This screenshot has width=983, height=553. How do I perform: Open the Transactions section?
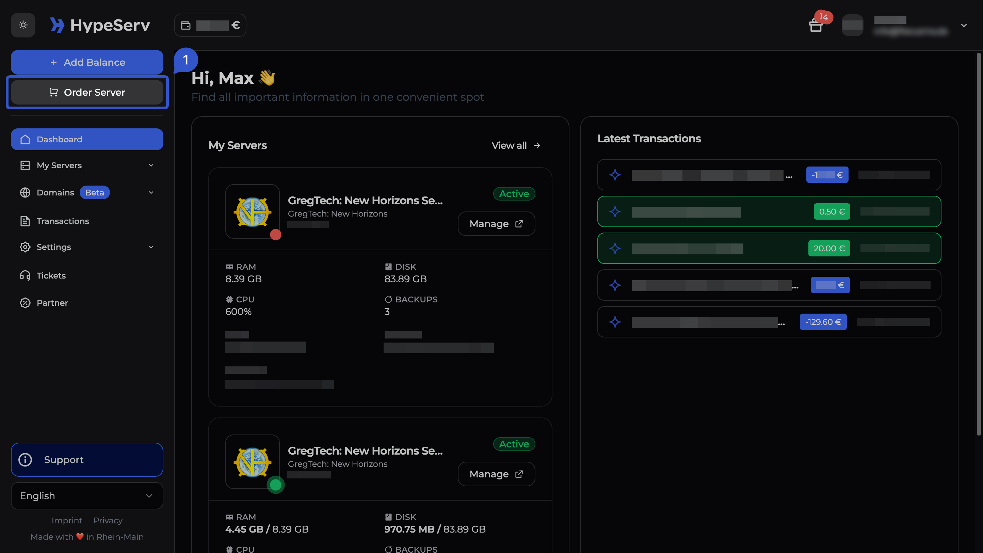pos(63,221)
